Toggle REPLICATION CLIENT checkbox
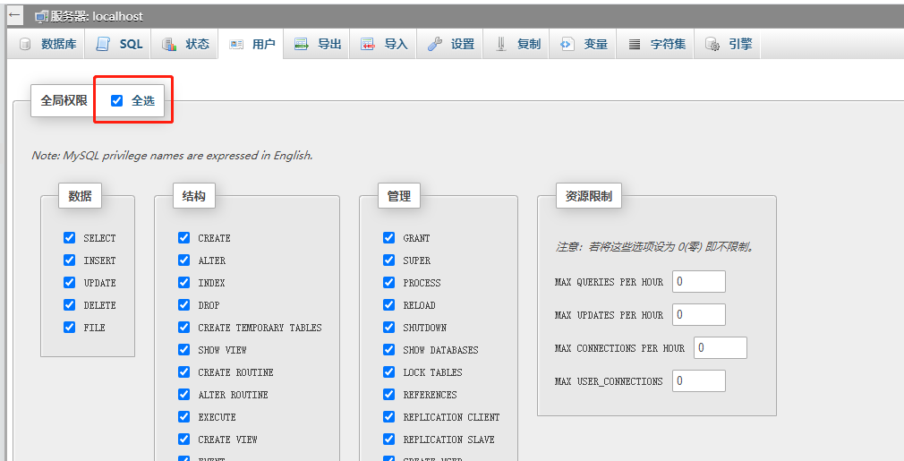Screen dimensions: 904x461 pyautogui.click(x=389, y=416)
